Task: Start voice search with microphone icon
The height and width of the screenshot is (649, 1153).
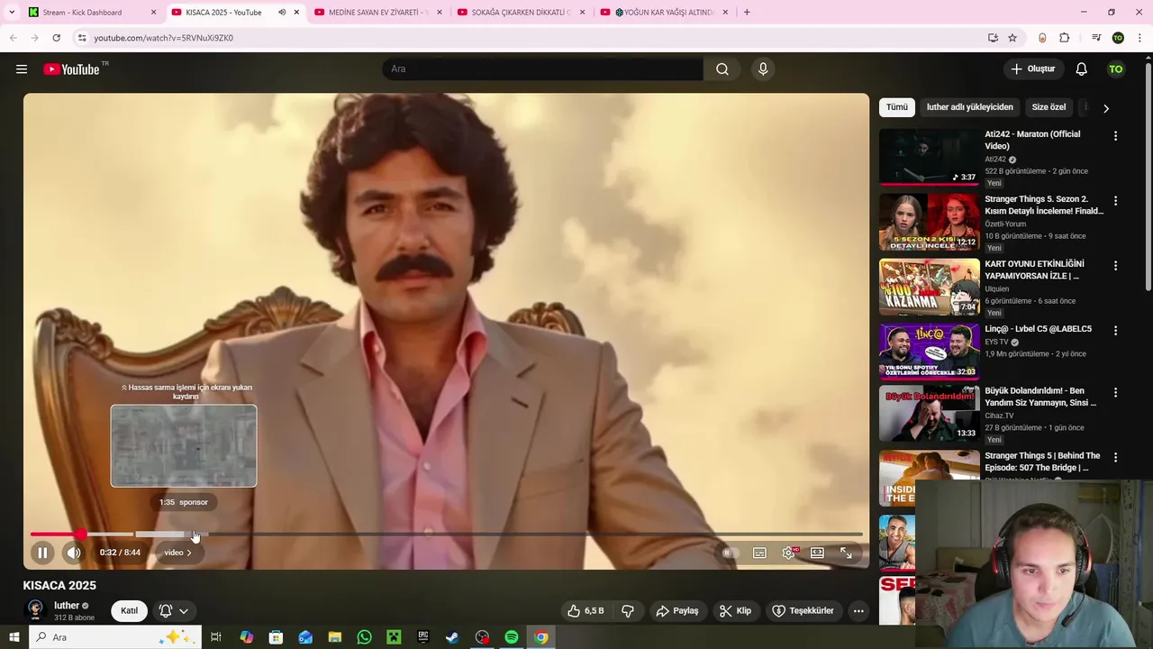Action: coord(763,69)
